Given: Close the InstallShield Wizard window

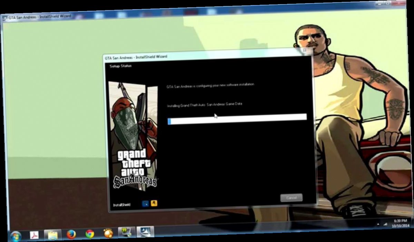Looking at the screenshot, I should [x=305, y=51].
